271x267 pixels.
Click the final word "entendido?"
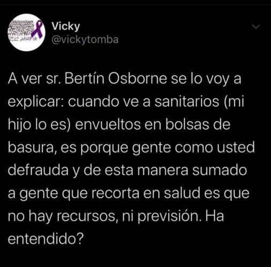pyautogui.click(x=46, y=239)
